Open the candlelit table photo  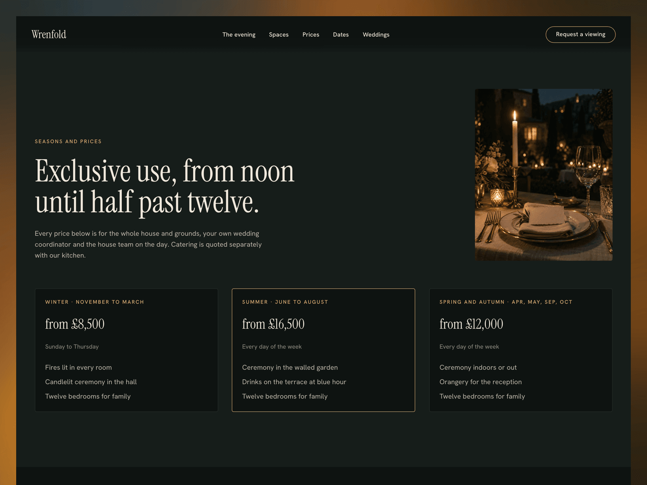coord(543,175)
